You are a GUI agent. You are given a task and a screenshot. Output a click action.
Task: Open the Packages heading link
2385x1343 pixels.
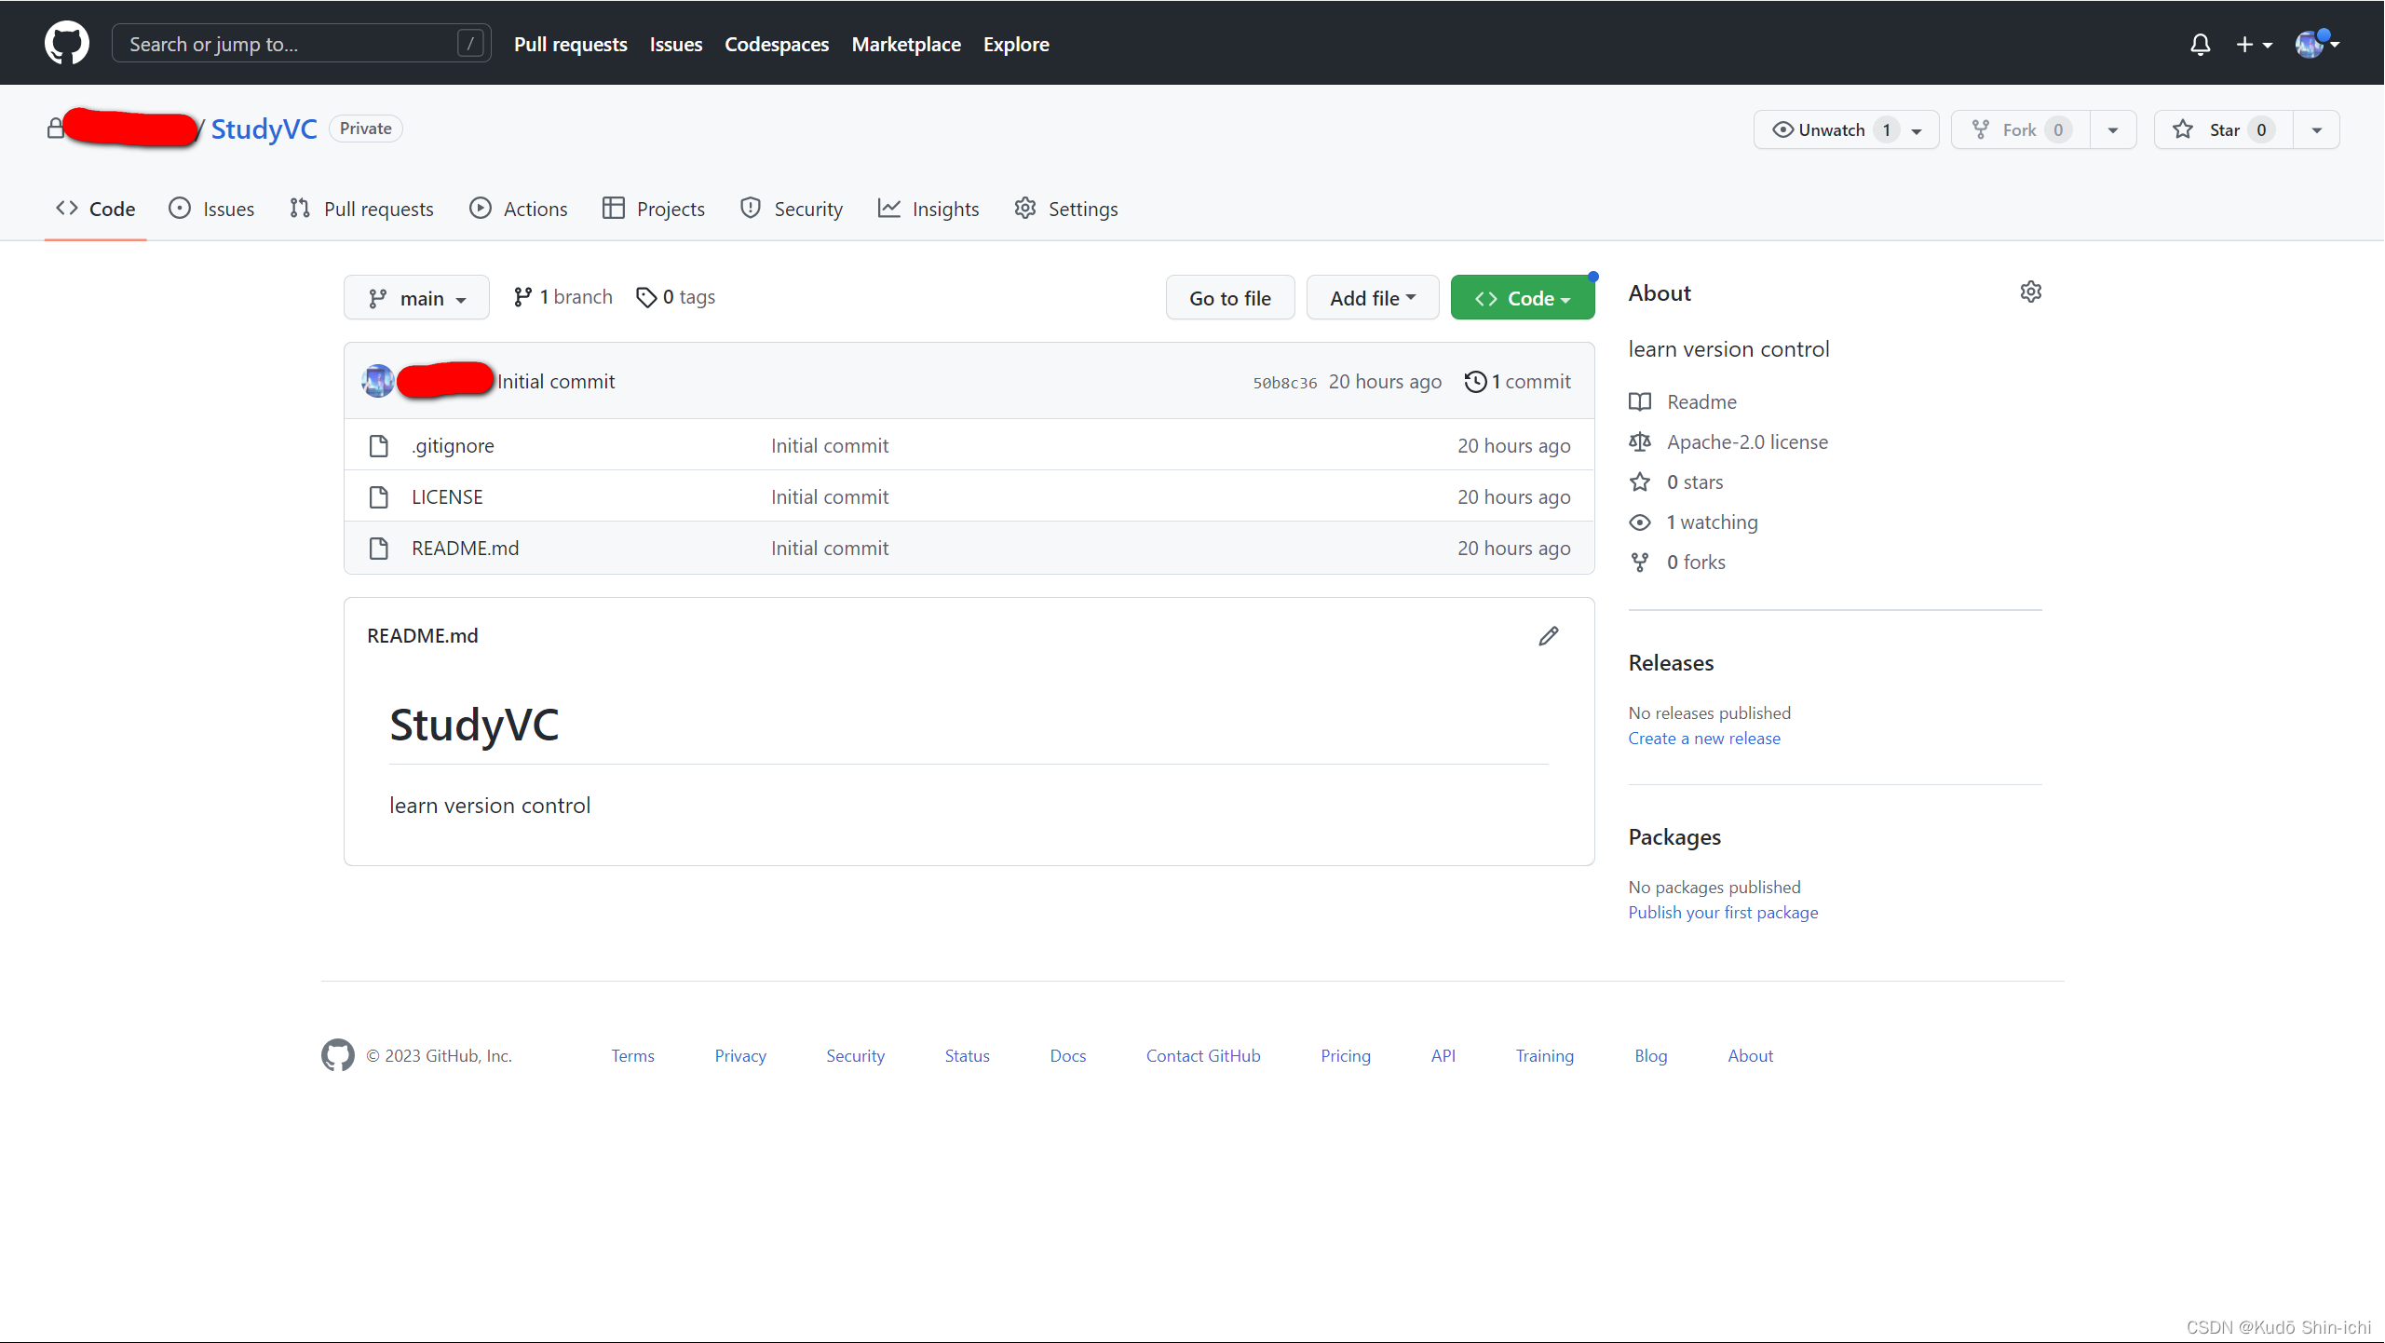click(1674, 837)
